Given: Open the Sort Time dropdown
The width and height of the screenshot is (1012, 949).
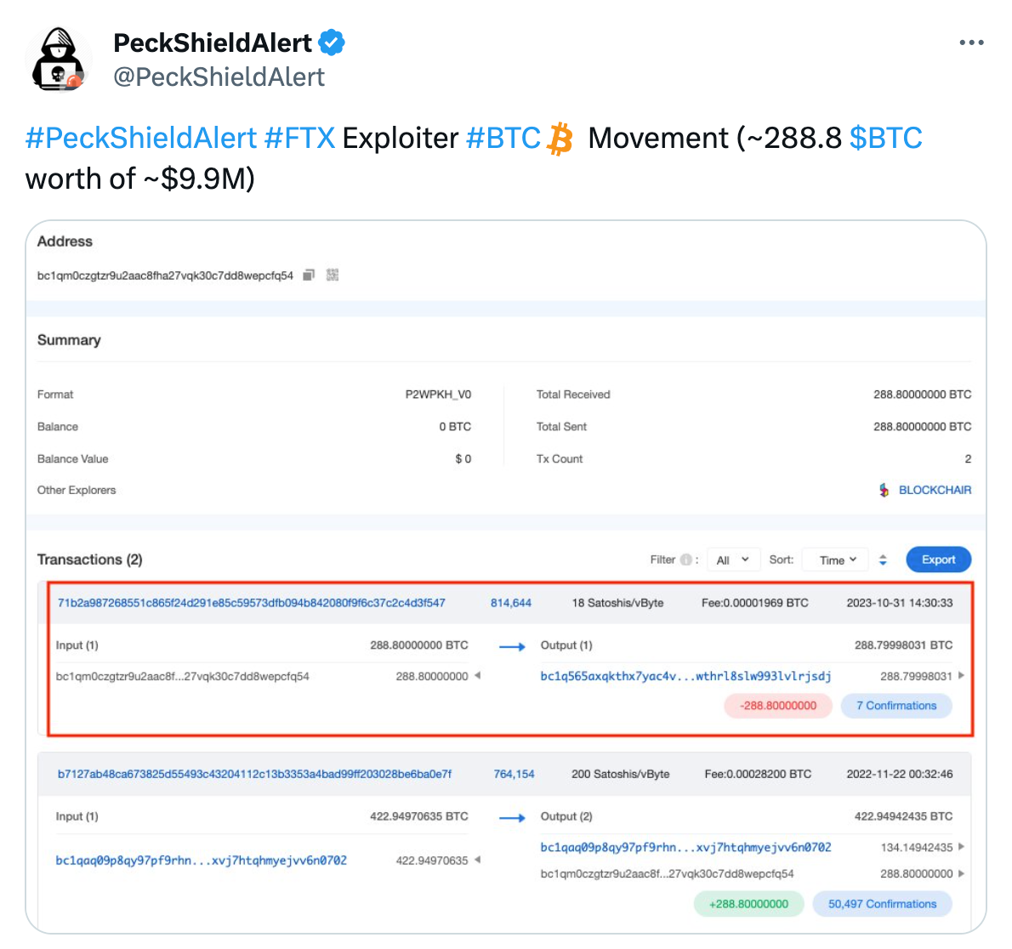Looking at the screenshot, I should pyautogui.click(x=836, y=560).
